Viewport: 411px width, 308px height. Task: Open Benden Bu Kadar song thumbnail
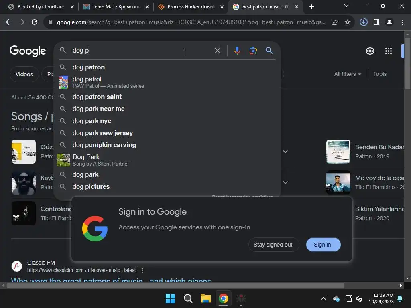click(x=338, y=152)
